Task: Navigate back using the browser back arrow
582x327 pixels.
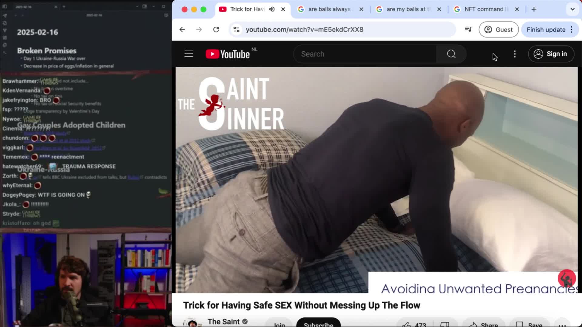Action: (182, 29)
